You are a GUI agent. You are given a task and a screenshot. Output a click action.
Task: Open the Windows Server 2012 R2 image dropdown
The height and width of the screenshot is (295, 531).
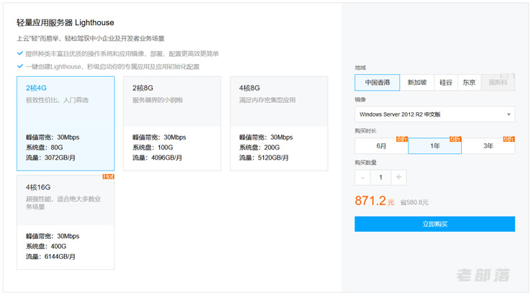point(435,114)
